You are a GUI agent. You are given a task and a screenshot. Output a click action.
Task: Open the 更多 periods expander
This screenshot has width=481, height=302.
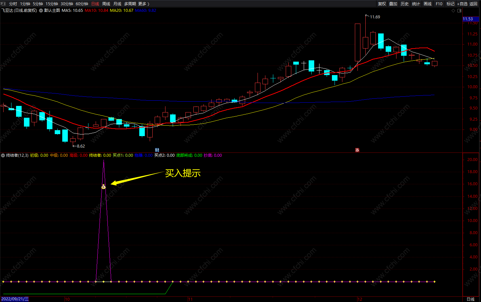point(144,4)
